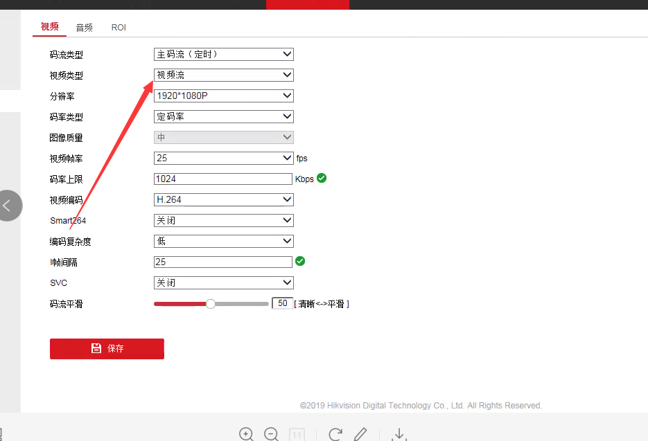Open the 音频 tab
The height and width of the screenshot is (441, 648).
[x=85, y=28]
